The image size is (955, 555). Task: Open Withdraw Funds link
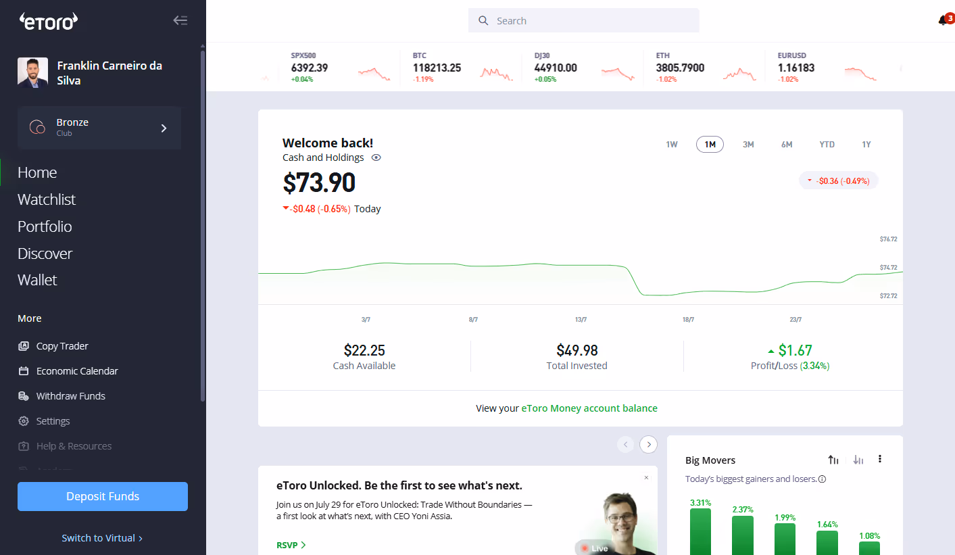tap(71, 396)
